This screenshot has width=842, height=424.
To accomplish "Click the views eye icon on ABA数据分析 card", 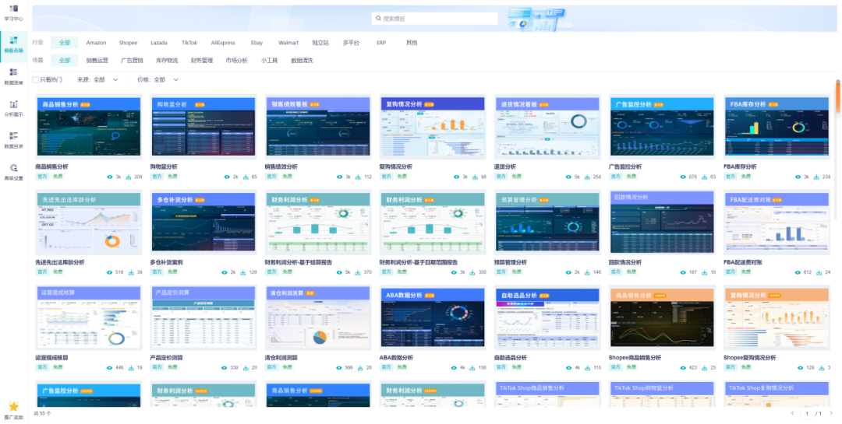I will (x=455, y=368).
